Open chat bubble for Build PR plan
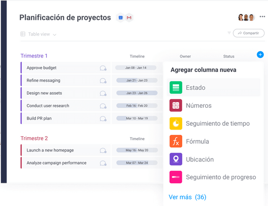Image resolution: width=268 pixels, height=206 pixels. pos(103,119)
